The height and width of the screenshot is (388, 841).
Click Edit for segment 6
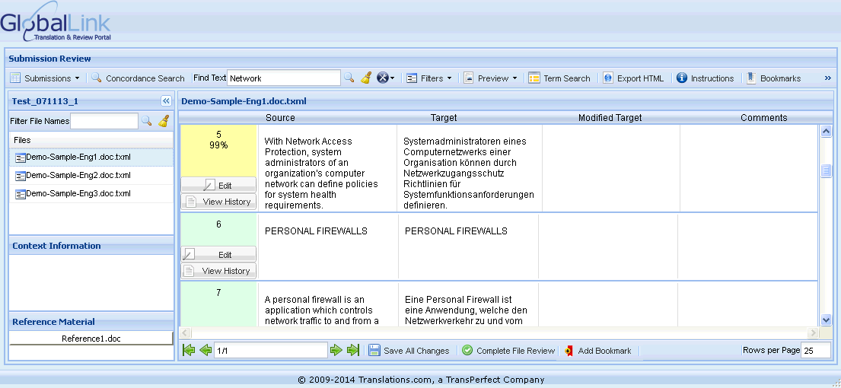point(218,254)
